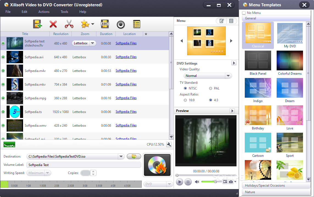This screenshot has height=197, width=314.
Task: Open Softpedia Files link for Softpedia.mpg
Action: point(126,98)
